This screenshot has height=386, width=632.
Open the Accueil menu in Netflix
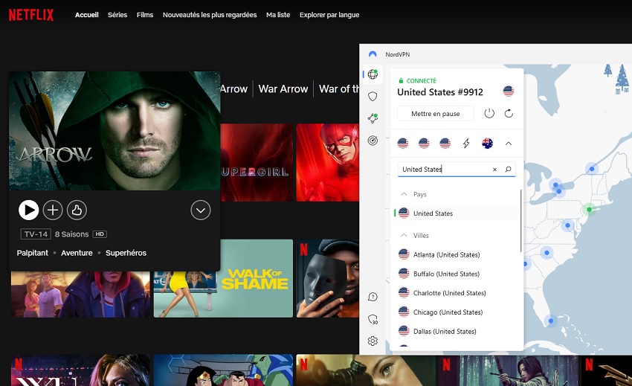point(87,15)
